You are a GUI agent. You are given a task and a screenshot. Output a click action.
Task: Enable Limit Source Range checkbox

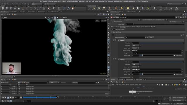[x=114, y=29]
